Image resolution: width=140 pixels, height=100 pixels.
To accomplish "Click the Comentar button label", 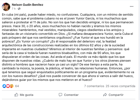I will click(71, 95).
